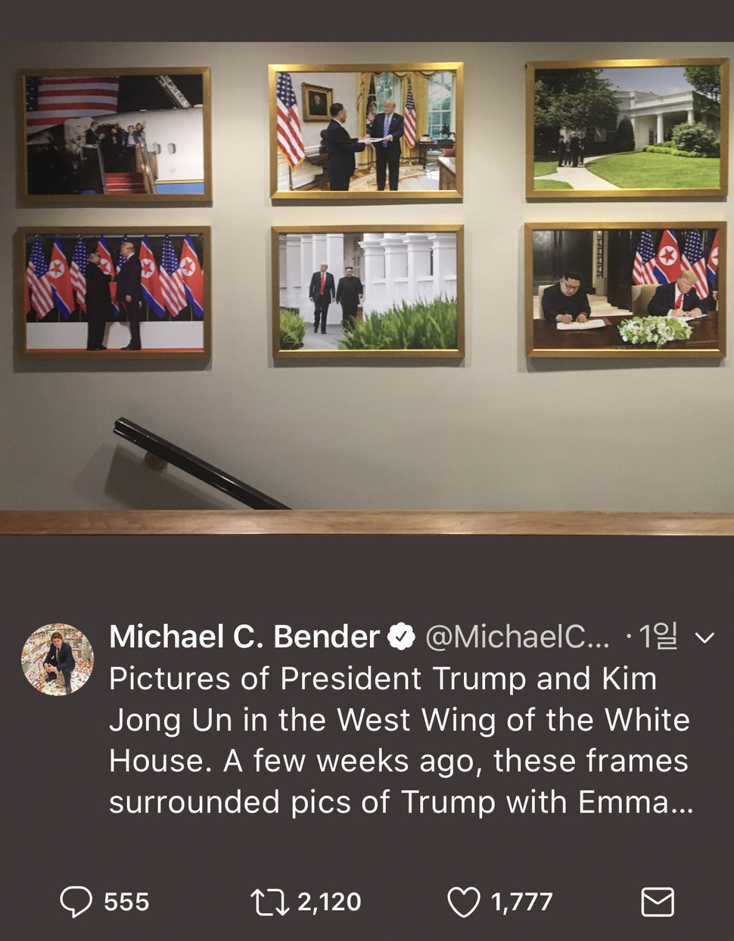Open the tweet text about West Wing
This screenshot has height=941, width=734.
click(401, 740)
